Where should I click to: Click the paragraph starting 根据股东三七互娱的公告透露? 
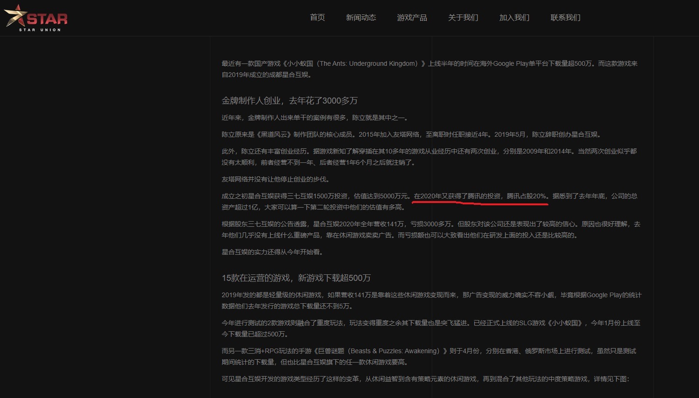click(431, 230)
